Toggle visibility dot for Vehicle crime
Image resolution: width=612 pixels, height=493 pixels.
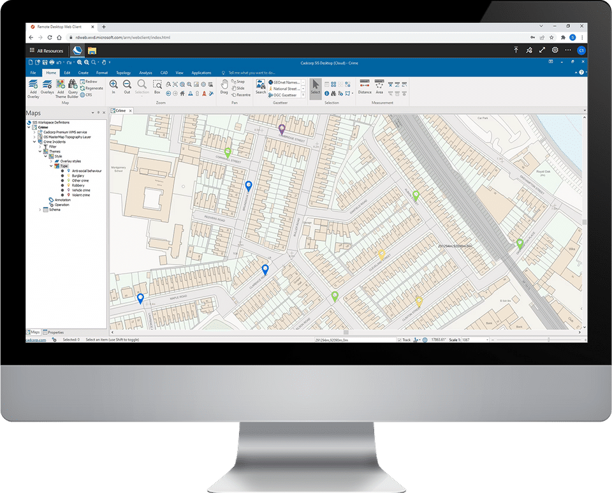tap(62, 190)
